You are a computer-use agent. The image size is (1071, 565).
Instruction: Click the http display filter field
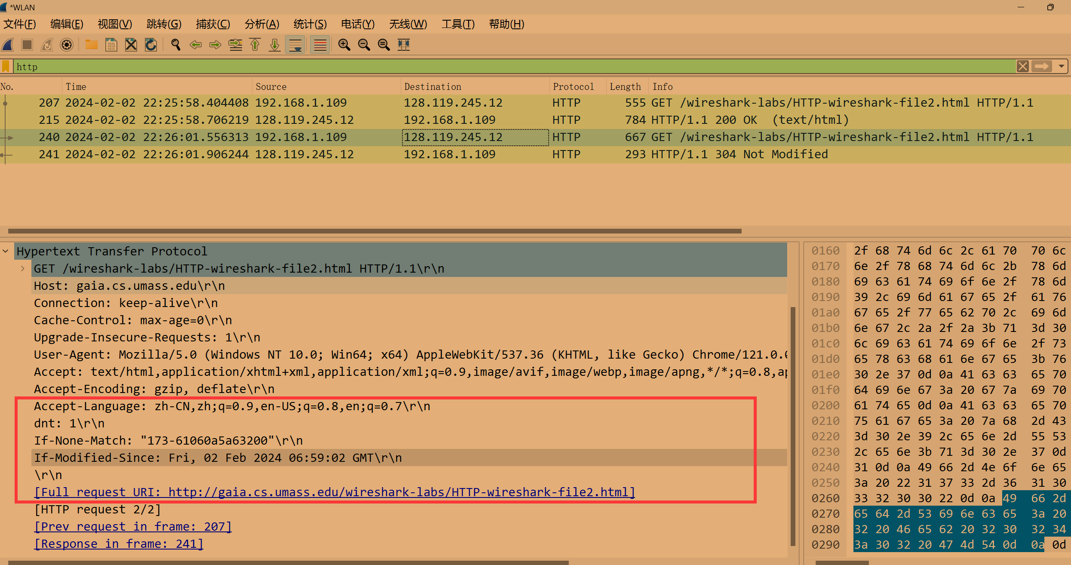pos(514,67)
